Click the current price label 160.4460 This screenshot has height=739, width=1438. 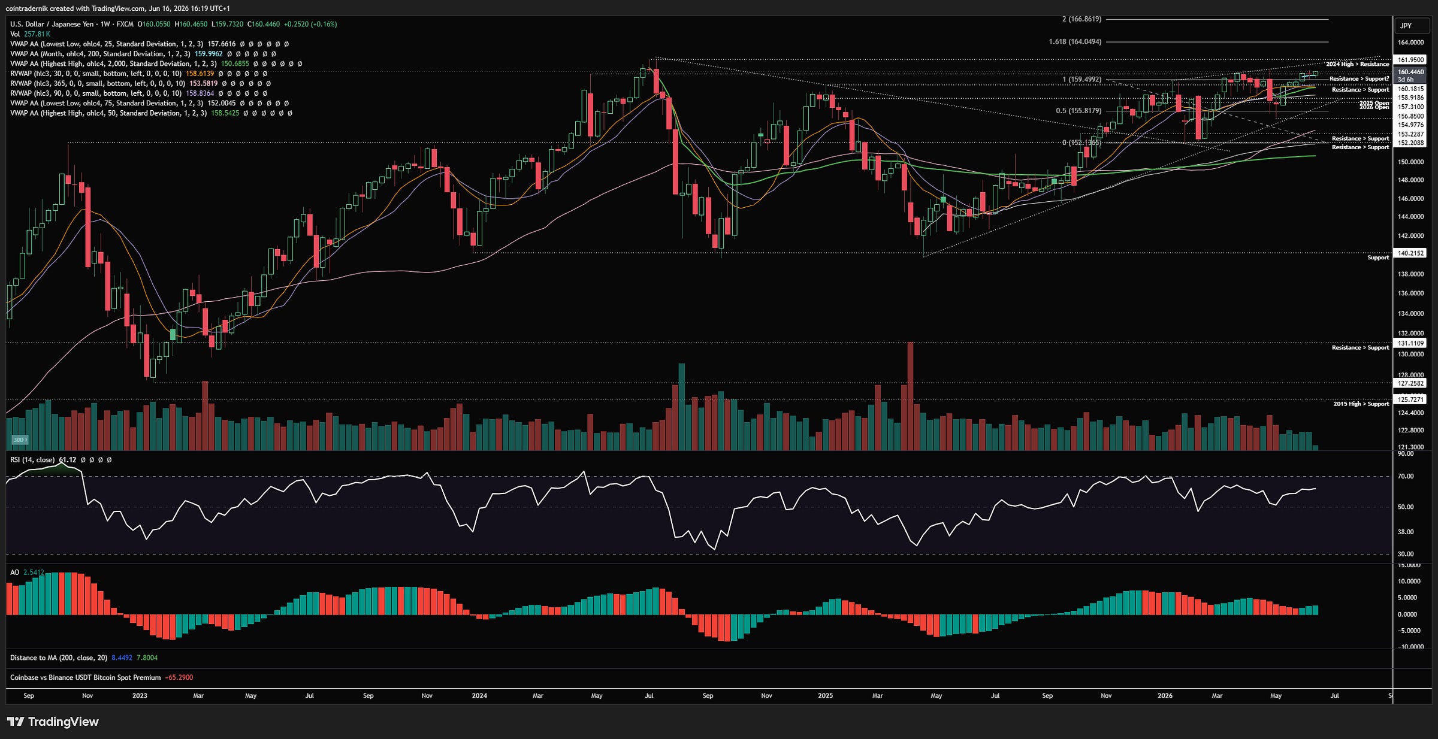click(x=1410, y=72)
